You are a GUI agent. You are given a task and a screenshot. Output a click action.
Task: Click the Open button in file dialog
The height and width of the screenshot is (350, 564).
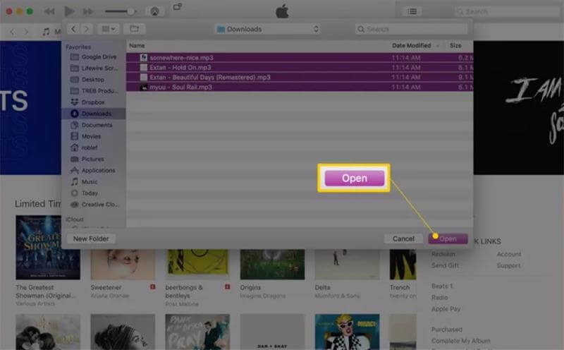pos(448,239)
